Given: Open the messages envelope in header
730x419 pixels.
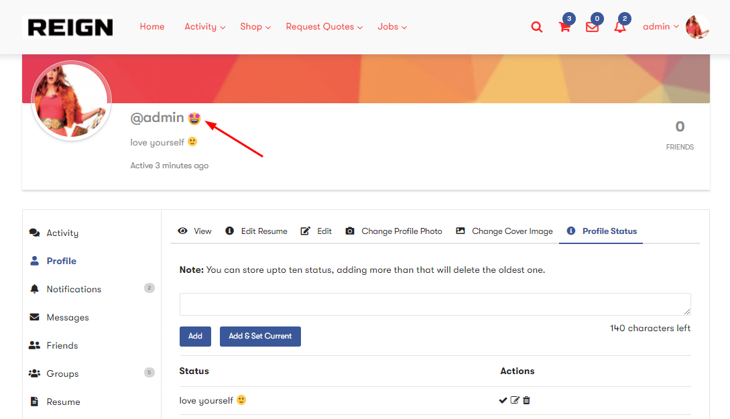Looking at the screenshot, I should click(592, 27).
